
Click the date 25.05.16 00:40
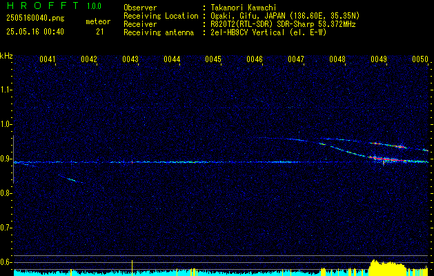click(35, 32)
